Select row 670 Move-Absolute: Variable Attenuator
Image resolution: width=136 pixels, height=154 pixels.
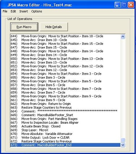click(65, 134)
